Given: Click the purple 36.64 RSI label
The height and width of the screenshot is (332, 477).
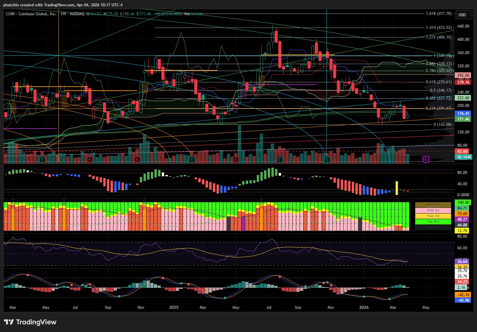Looking at the screenshot, I should coord(462,262).
